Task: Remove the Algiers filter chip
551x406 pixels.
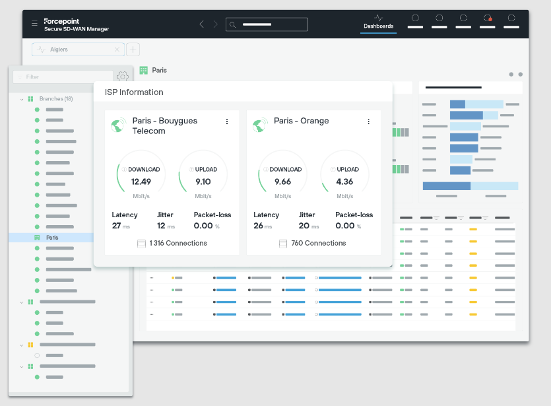Action: click(x=117, y=49)
